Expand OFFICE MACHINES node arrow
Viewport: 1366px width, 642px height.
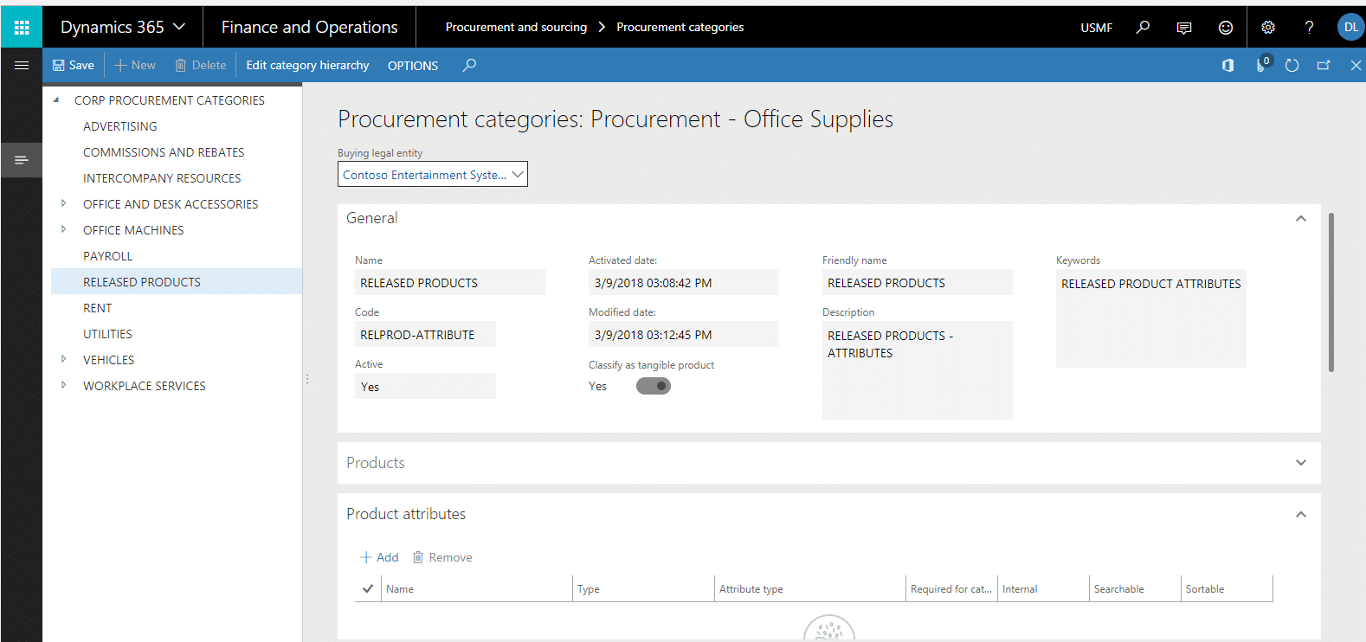point(63,229)
